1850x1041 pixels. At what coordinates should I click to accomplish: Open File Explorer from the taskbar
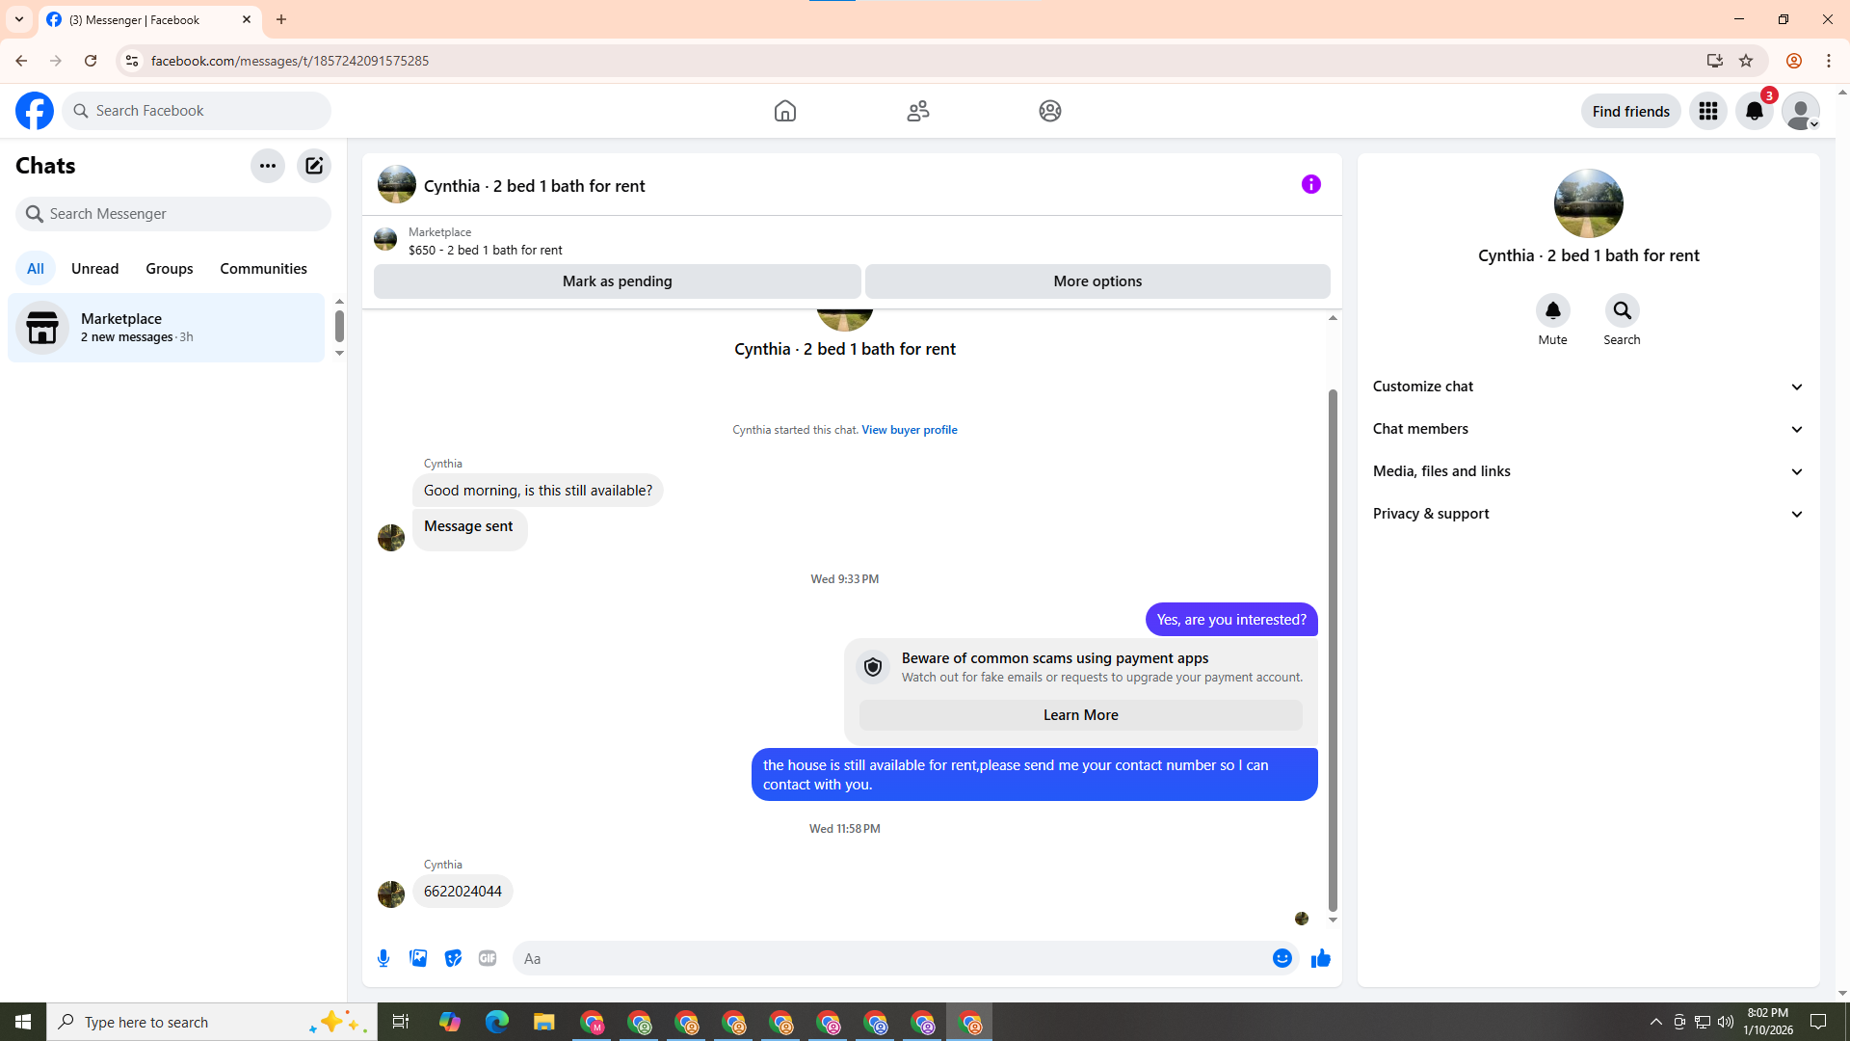click(544, 1022)
